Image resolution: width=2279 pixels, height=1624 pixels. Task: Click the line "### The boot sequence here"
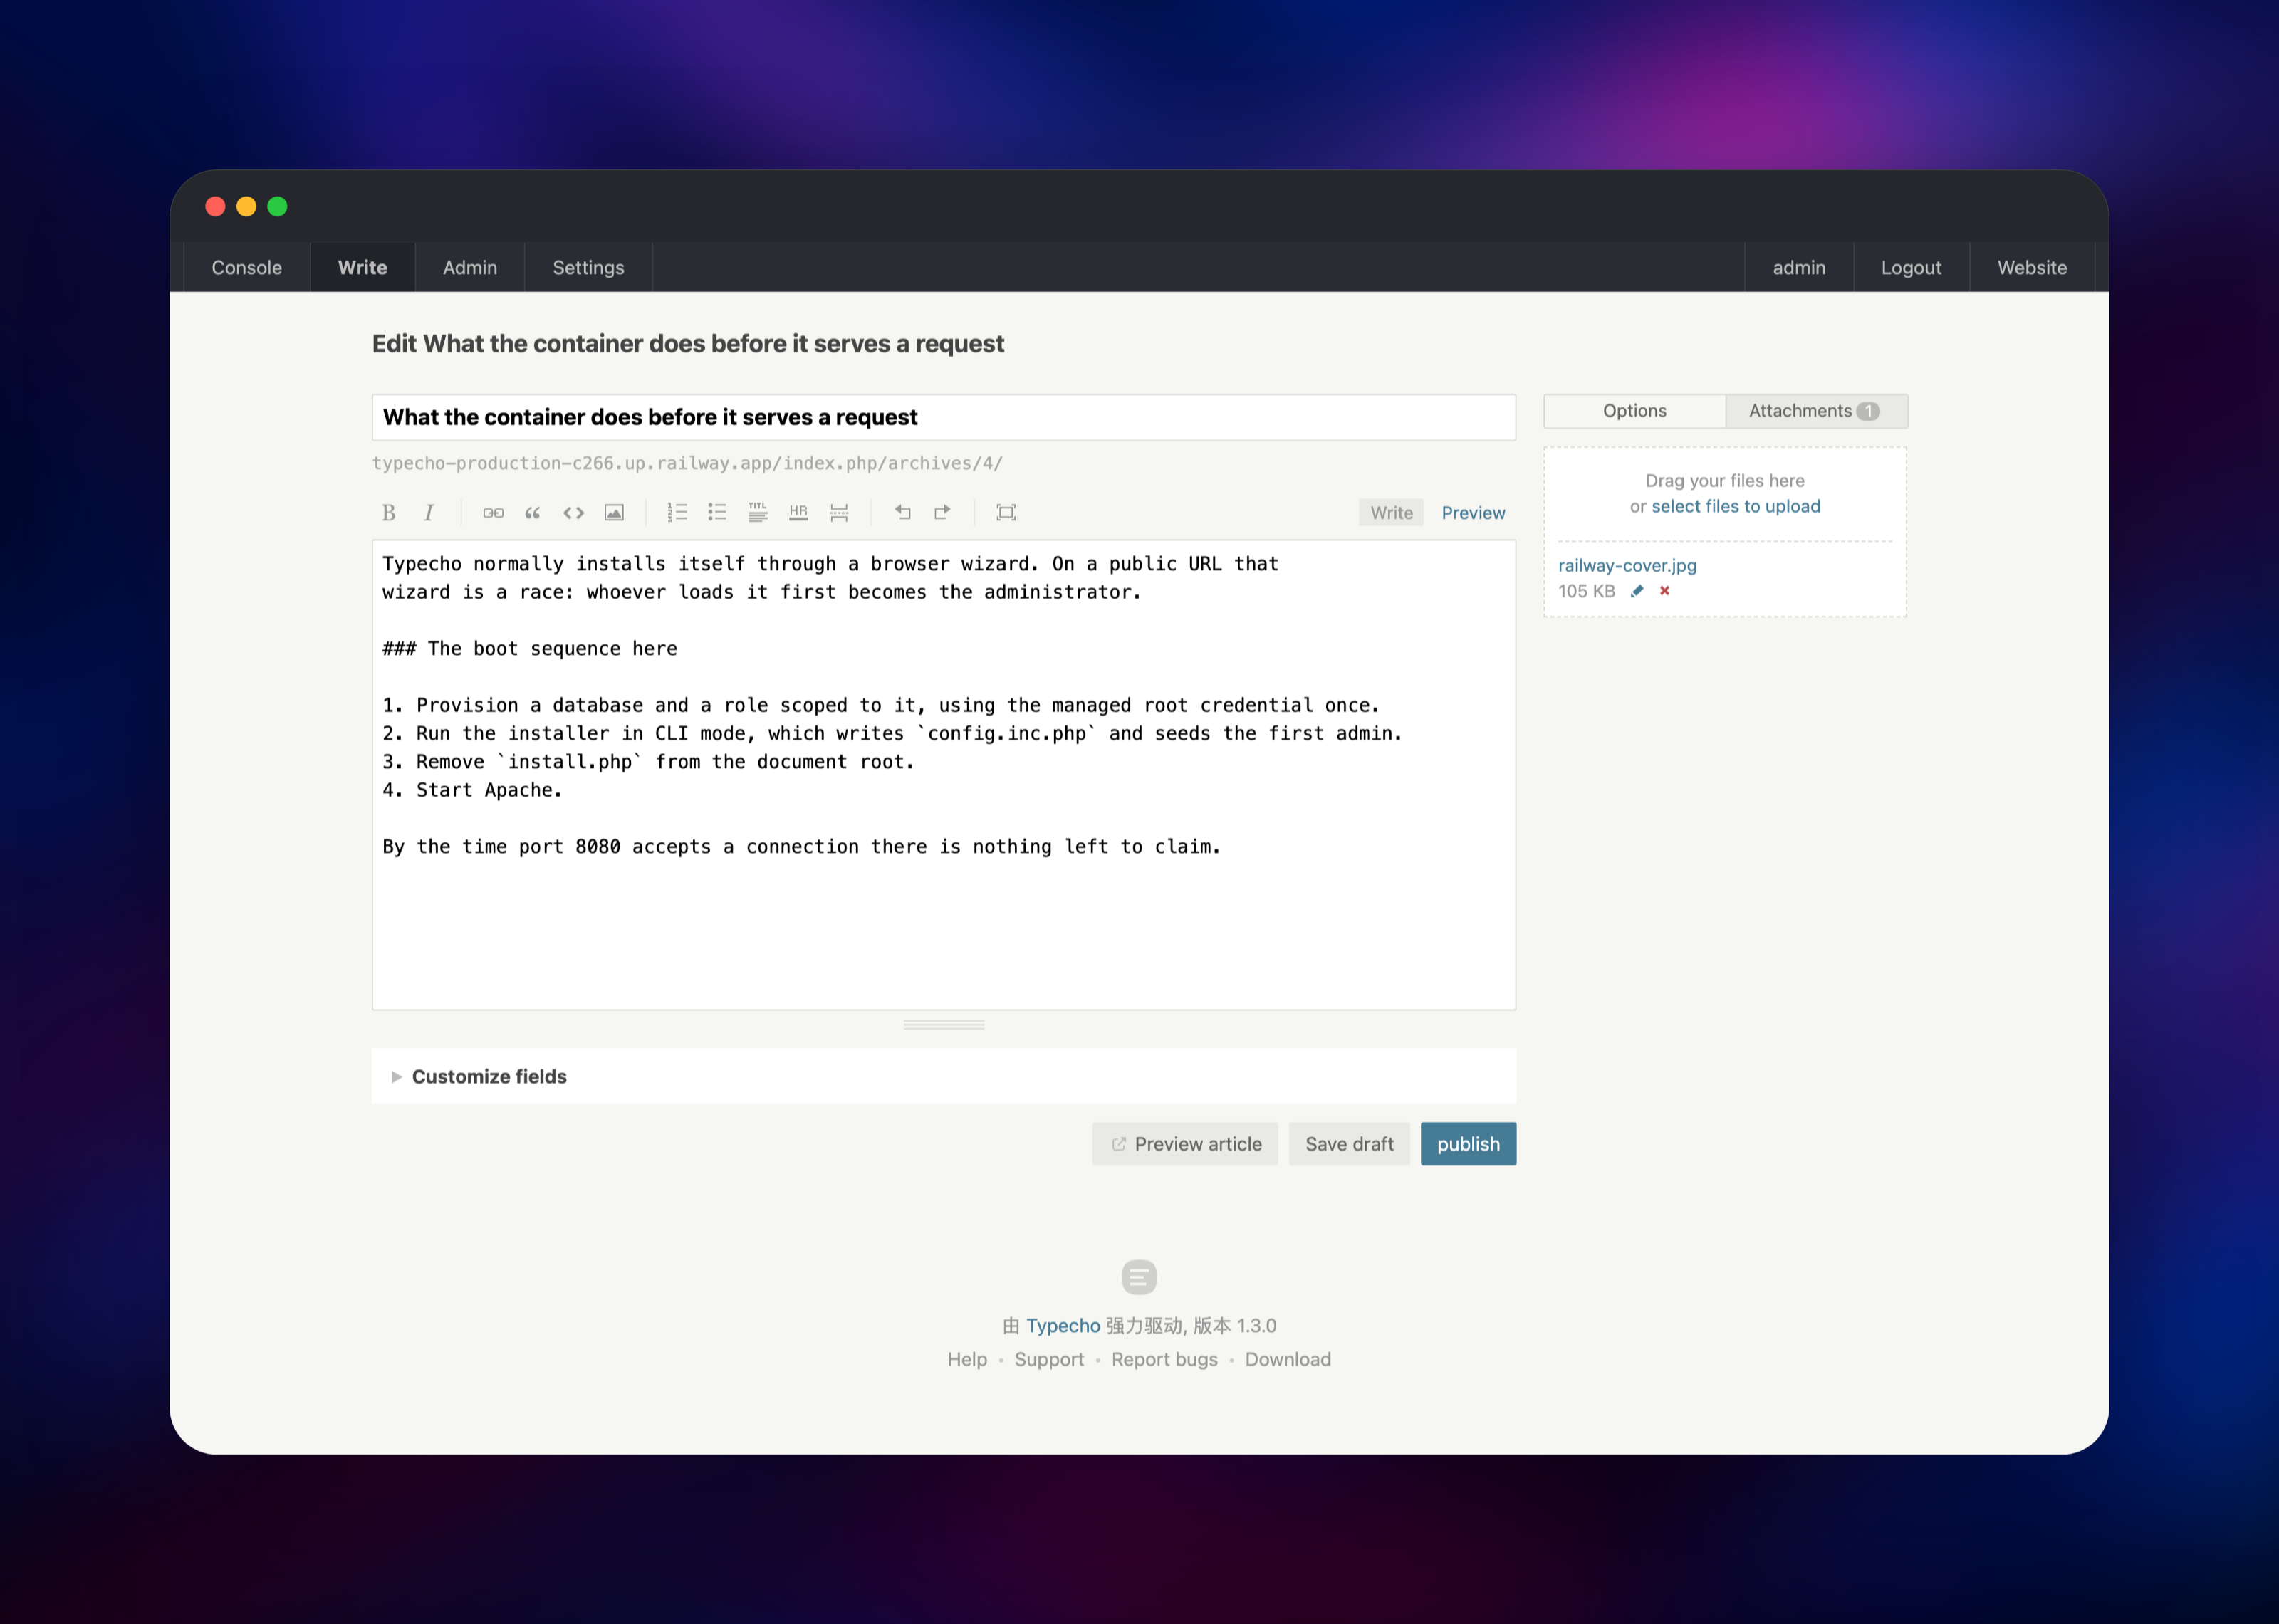[530, 649]
